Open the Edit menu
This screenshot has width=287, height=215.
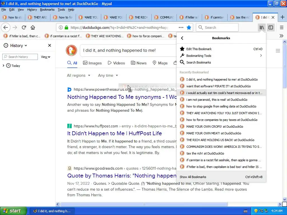point(12,10)
